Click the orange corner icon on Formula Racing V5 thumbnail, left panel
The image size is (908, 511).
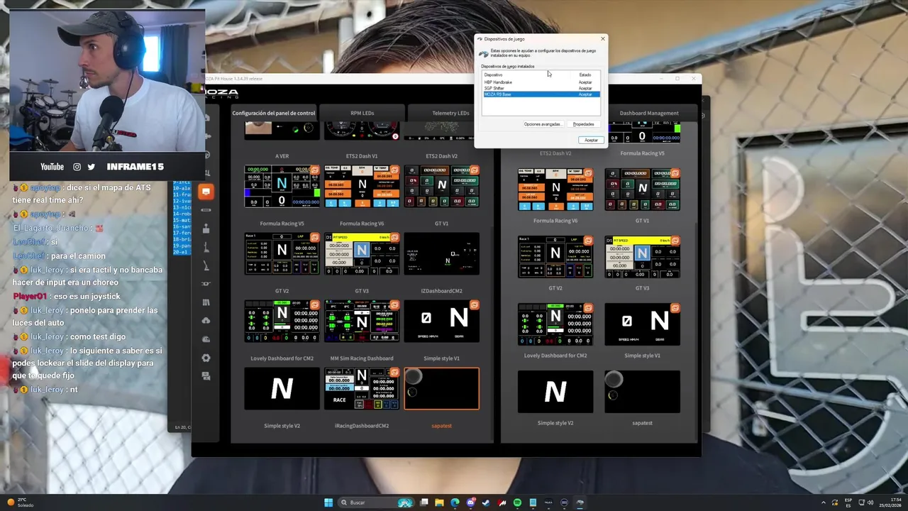pyautogui.click(x=315, y=170)
